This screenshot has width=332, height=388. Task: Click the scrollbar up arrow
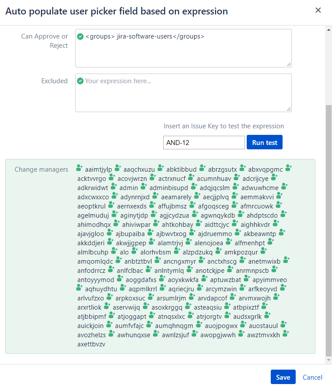(x=329, y=29)
